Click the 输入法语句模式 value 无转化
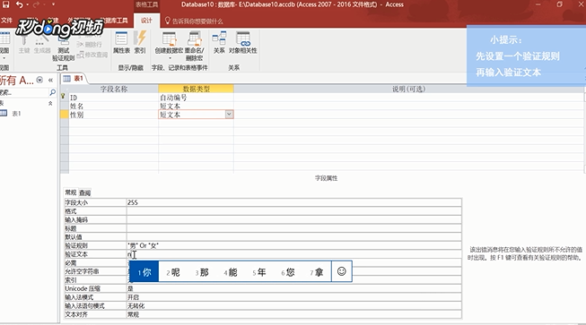This screenshot has width=586, height=325. tap(293, 305)
